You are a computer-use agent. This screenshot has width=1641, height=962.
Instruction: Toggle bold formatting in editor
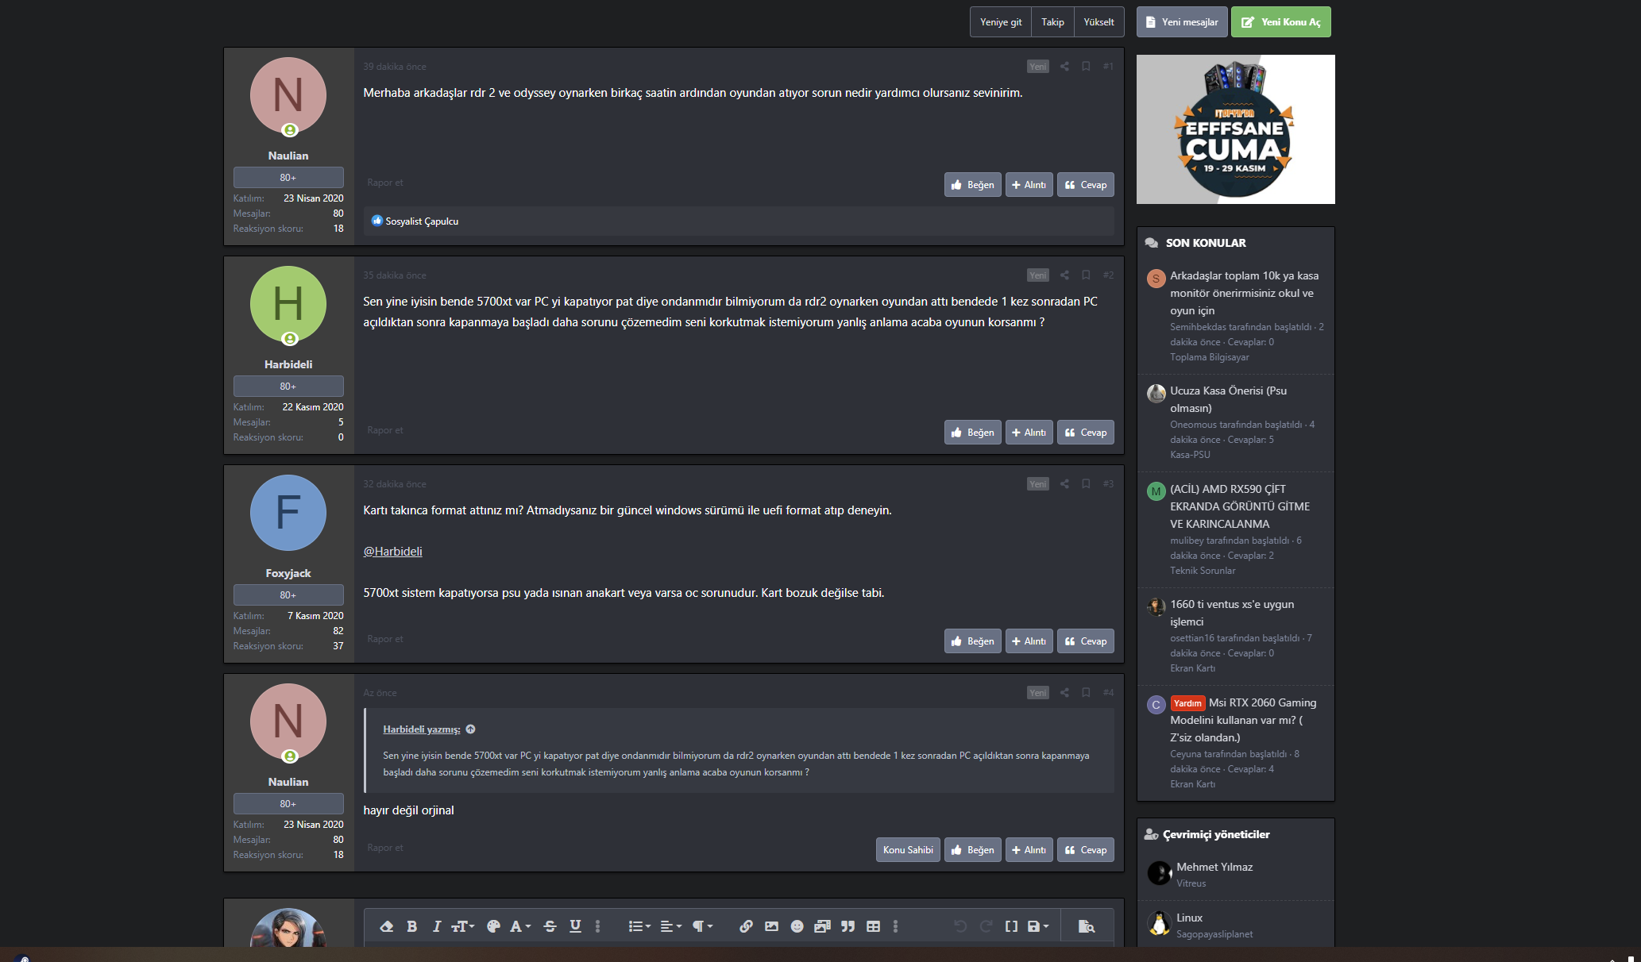[411, 926]
